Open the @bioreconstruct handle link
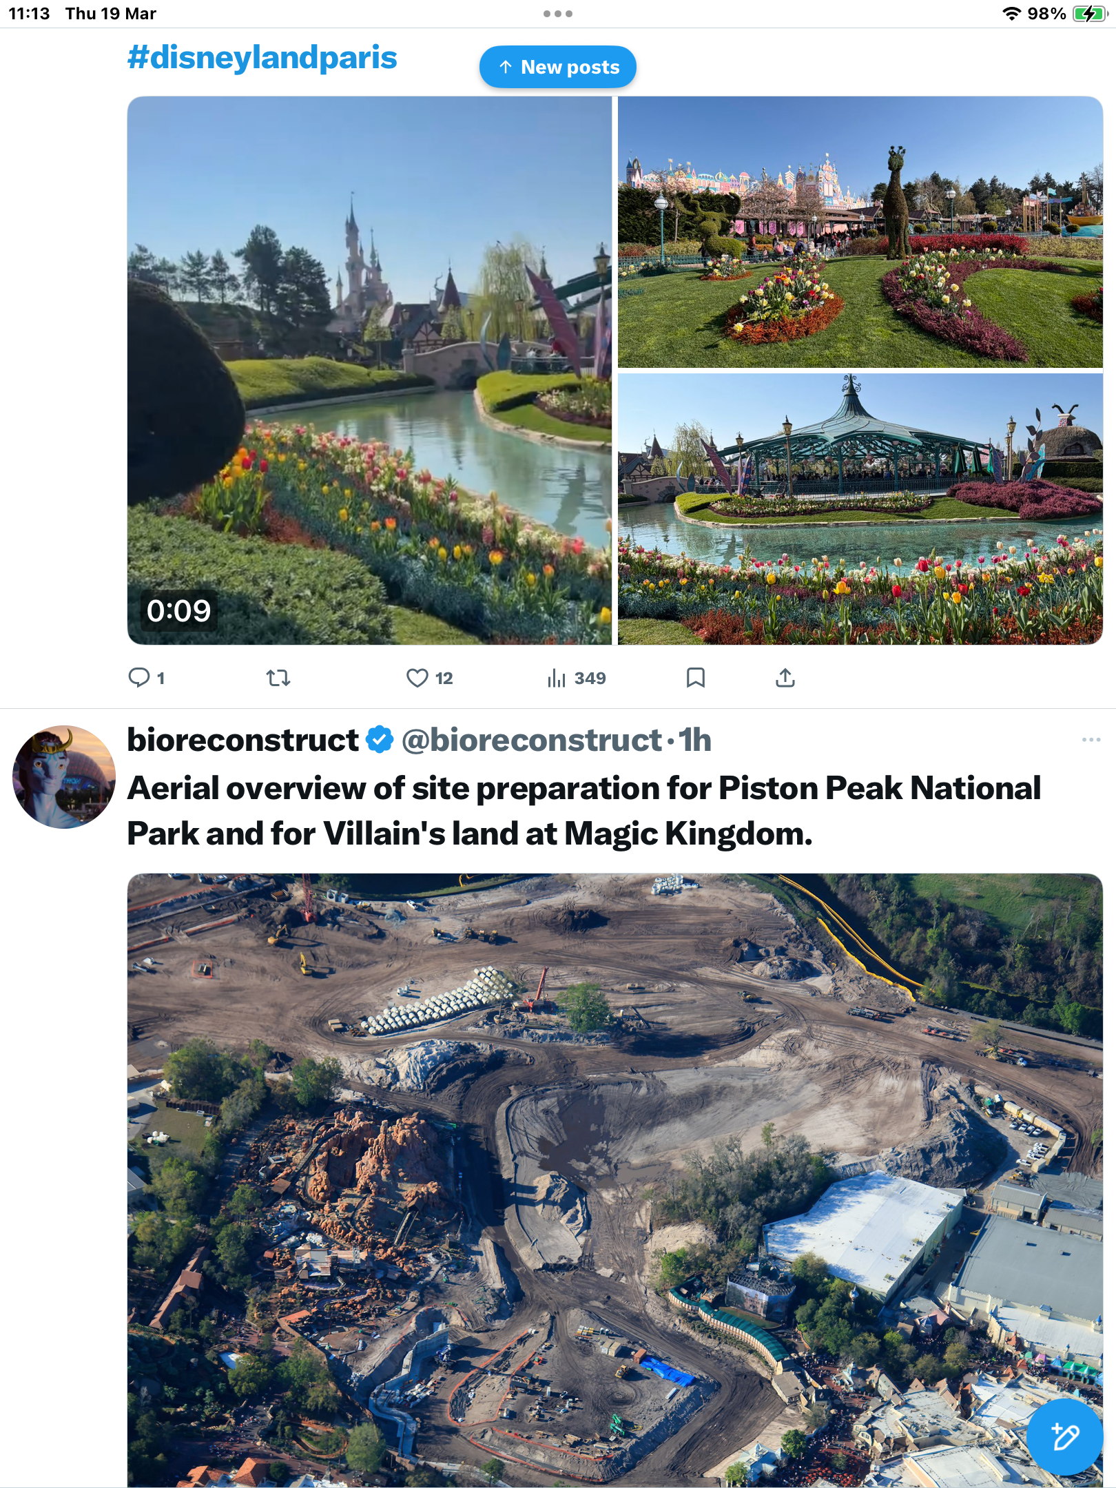The width and height of the screenshot is (1116, 1488). point(531,740)
